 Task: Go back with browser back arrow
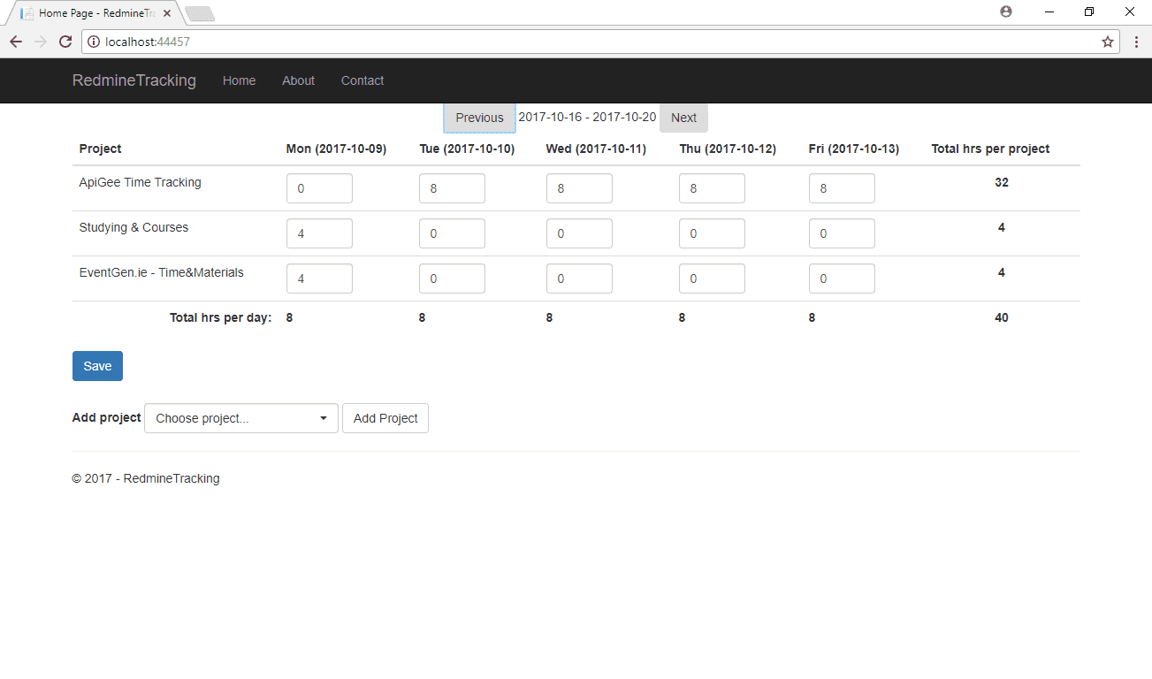pyautogui.click(x=16, y=42)
